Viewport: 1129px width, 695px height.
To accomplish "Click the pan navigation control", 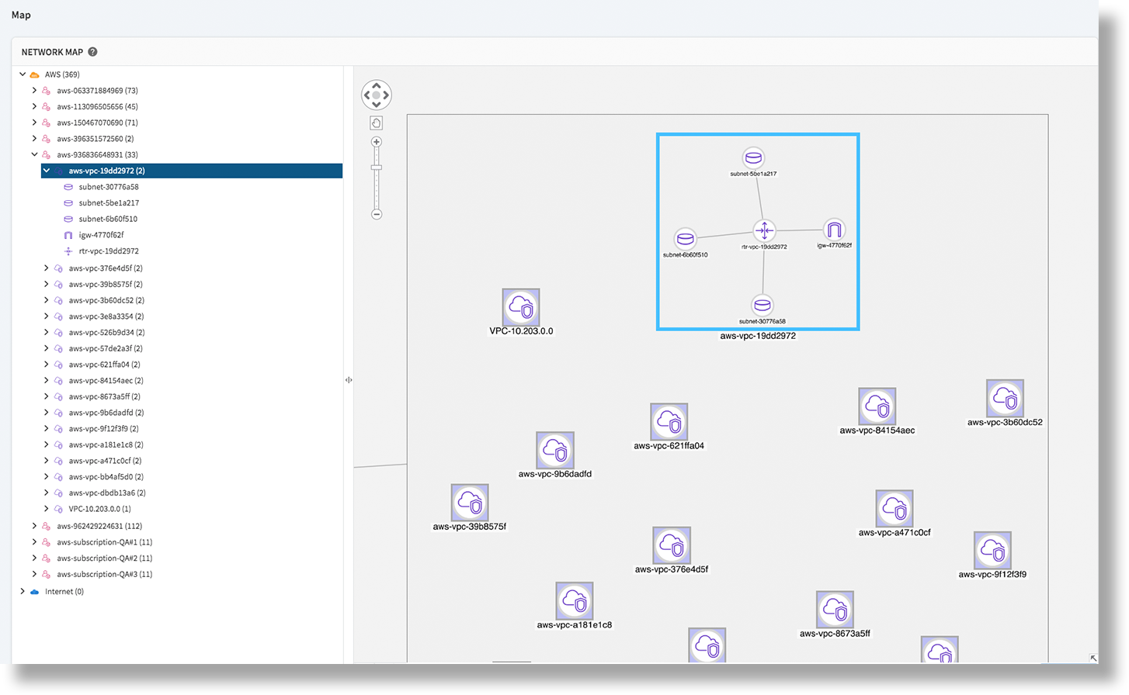I will [x=377, y=95].
